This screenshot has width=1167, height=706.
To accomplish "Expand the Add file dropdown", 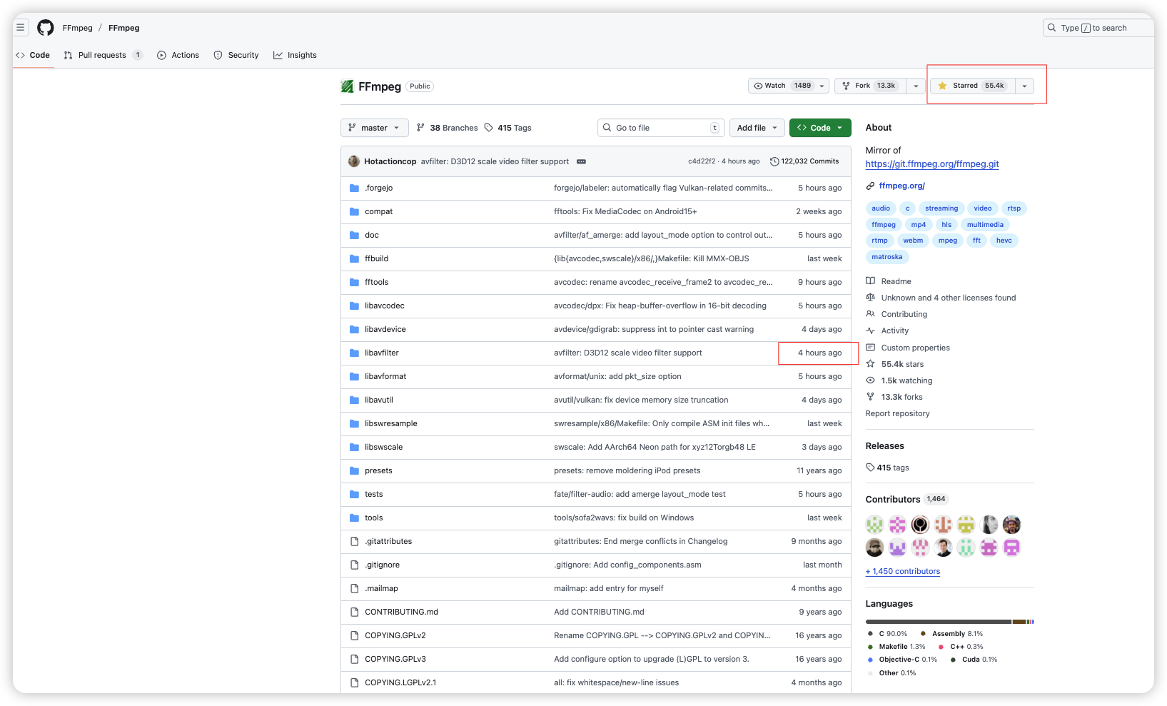I will pos(757,128).
